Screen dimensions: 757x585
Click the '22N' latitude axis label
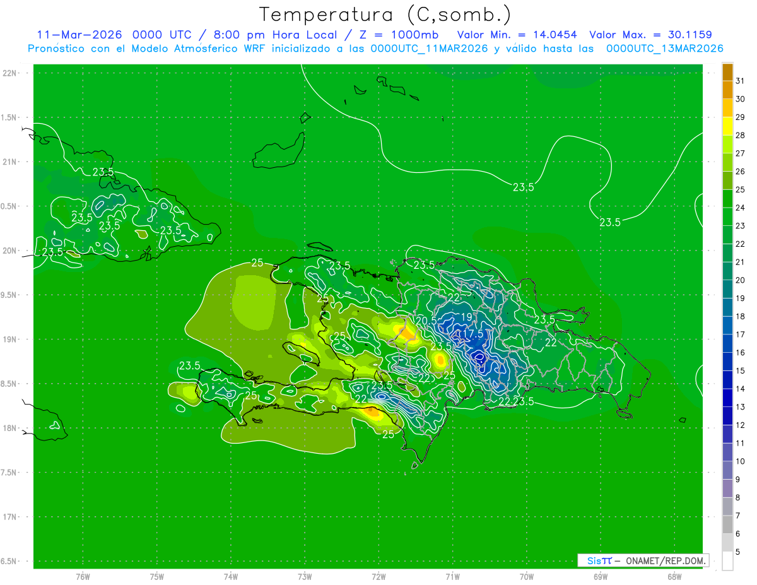(10, 73)
